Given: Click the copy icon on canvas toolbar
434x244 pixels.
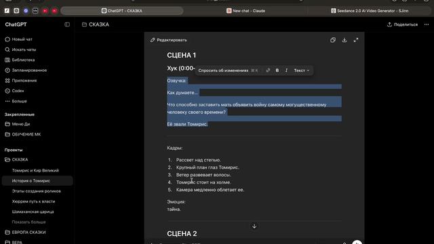Looking at the screenshot, I should click(x=333, y=40).
